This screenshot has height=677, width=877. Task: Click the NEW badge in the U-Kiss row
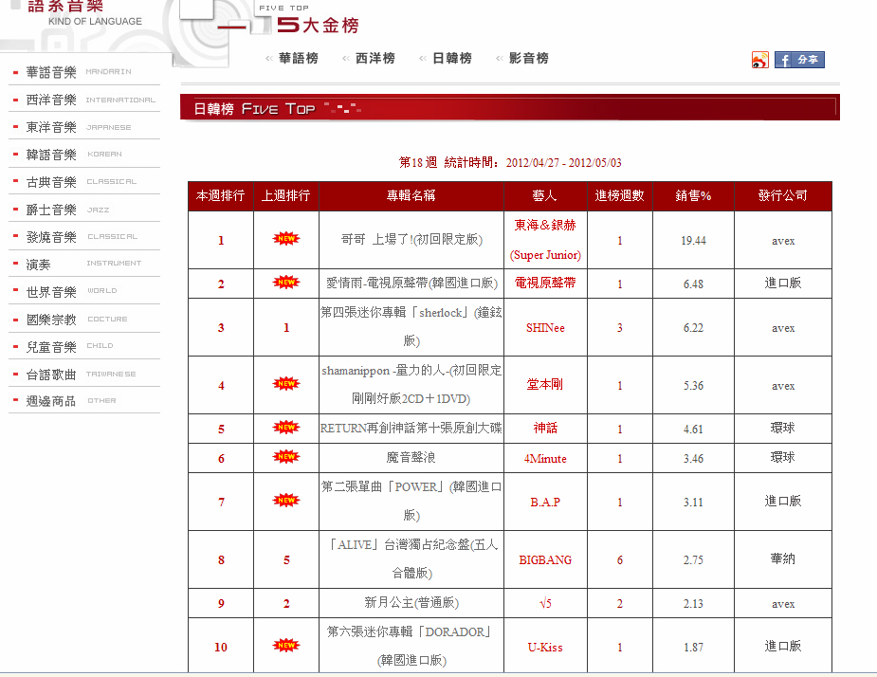pos(286,646)
